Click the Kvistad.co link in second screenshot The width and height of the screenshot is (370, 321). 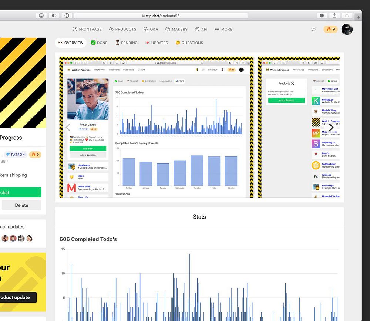pos(327,100)
